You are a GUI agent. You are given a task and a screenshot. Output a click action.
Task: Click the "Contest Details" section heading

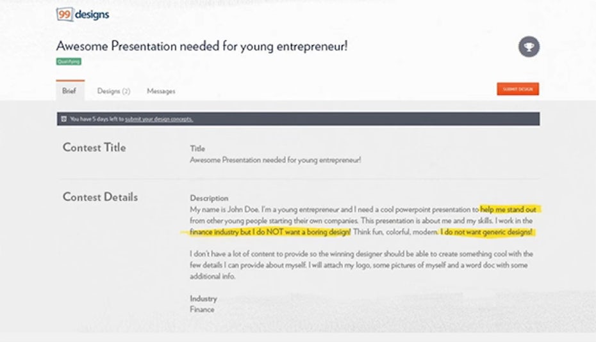pos(100,197)
